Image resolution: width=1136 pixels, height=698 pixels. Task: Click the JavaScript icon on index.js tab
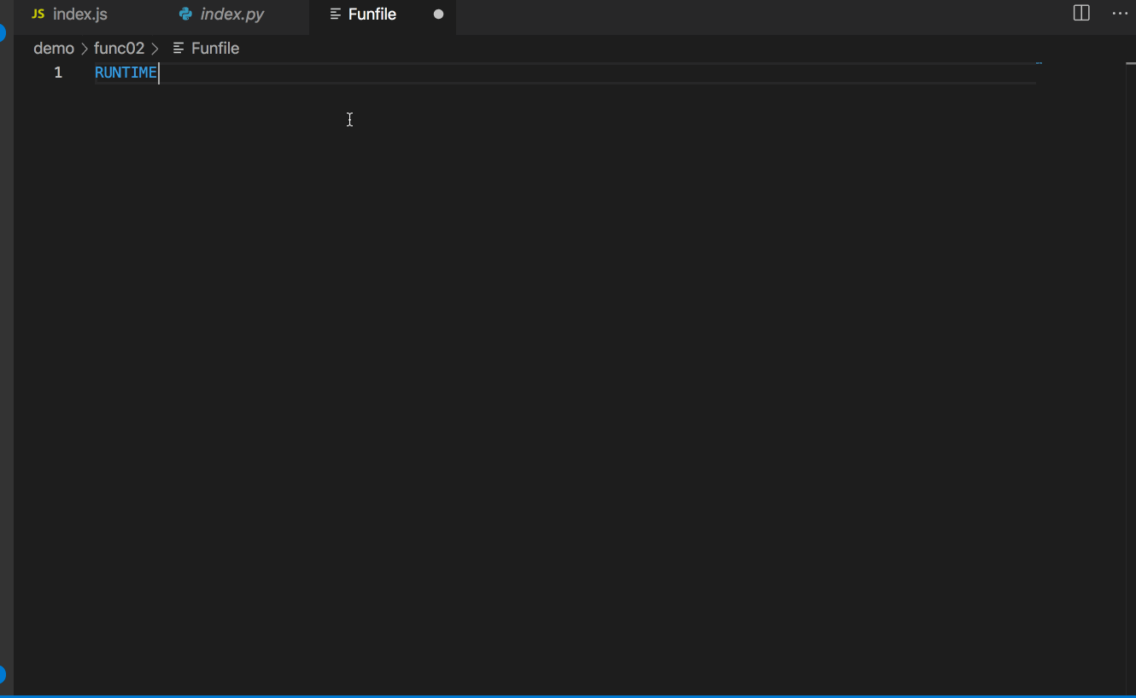[38, 14]
